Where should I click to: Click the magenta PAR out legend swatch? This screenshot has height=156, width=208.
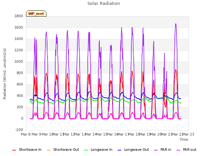178,150
